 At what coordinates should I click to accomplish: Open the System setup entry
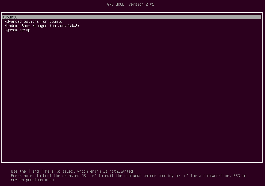(17, 30)
